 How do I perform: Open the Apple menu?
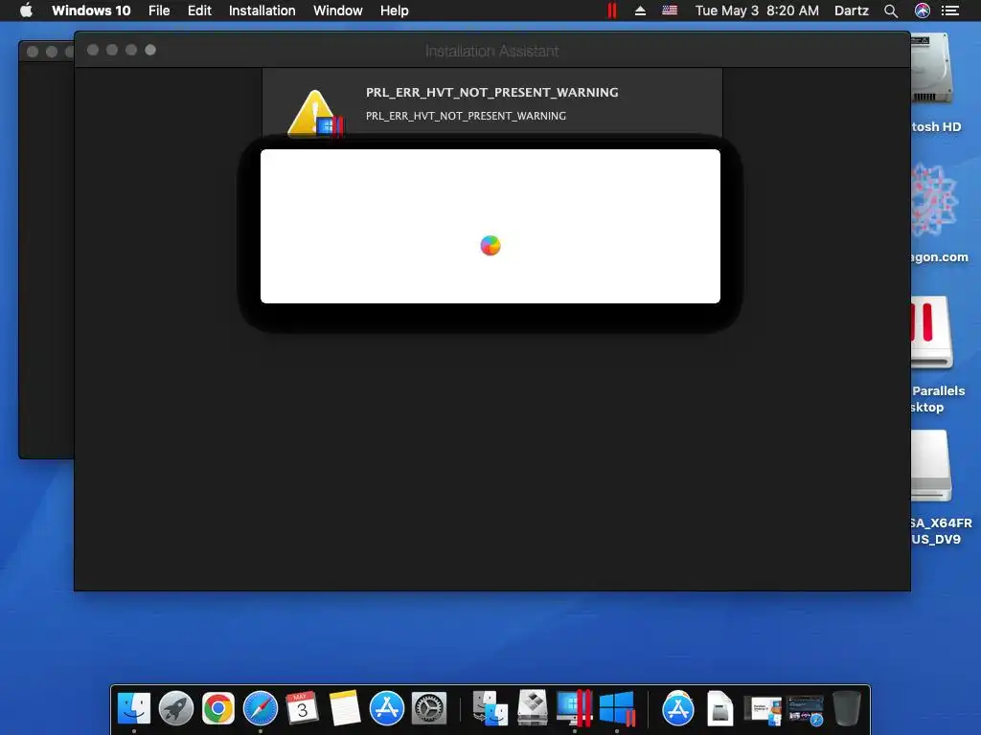tap(26, 11)
